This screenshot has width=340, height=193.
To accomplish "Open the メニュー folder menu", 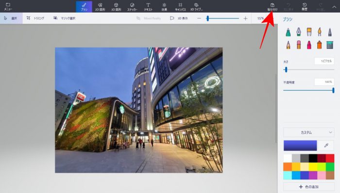I will point(8,6).
